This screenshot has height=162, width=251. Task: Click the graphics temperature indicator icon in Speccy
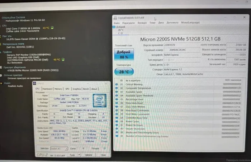coord(63,59)
